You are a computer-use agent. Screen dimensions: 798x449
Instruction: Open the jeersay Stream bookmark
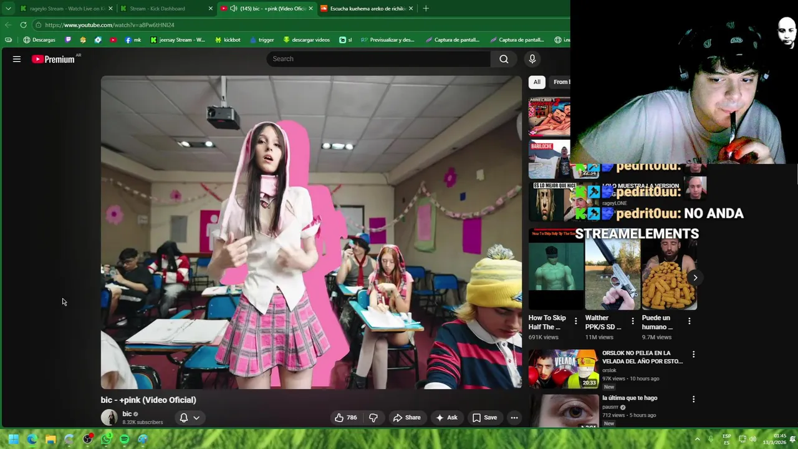tap(178, 40)
